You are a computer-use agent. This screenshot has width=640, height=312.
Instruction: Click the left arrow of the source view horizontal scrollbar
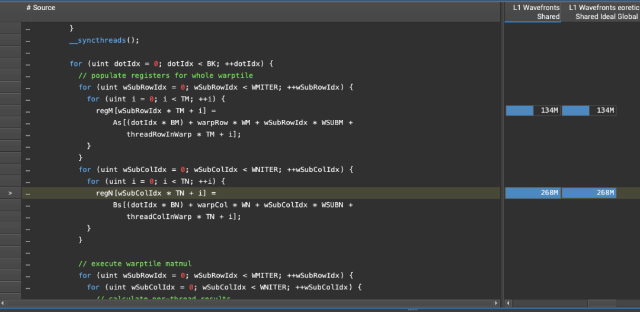[x=3, y=304]
